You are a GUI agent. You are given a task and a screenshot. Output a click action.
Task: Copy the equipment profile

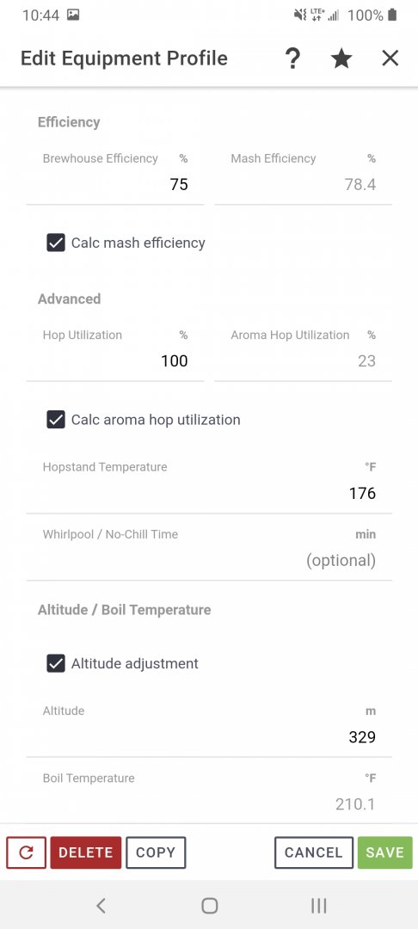tap(156, 852)
